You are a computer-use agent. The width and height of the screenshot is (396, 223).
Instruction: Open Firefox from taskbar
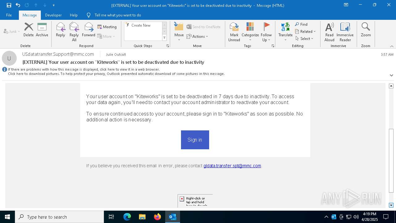point(157,217)
